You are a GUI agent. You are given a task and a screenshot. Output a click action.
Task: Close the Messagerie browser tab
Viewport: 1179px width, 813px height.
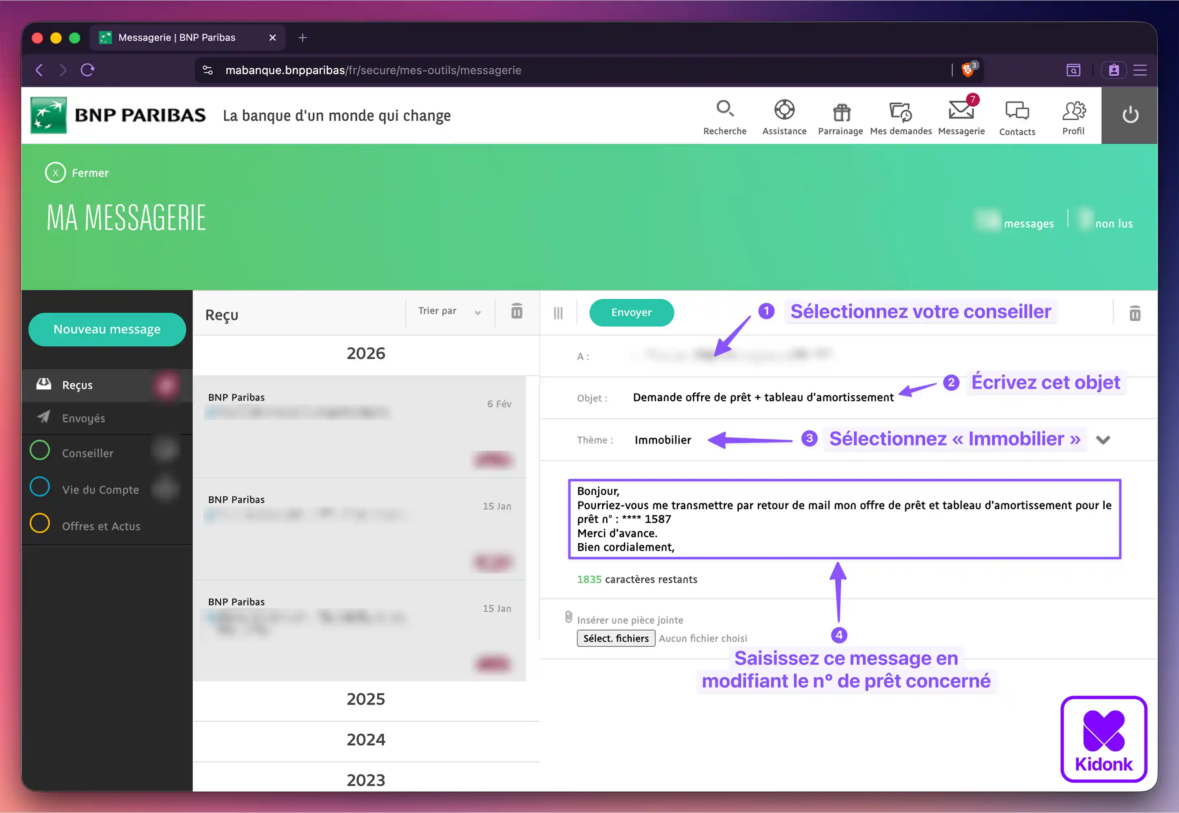click(272, 38)
